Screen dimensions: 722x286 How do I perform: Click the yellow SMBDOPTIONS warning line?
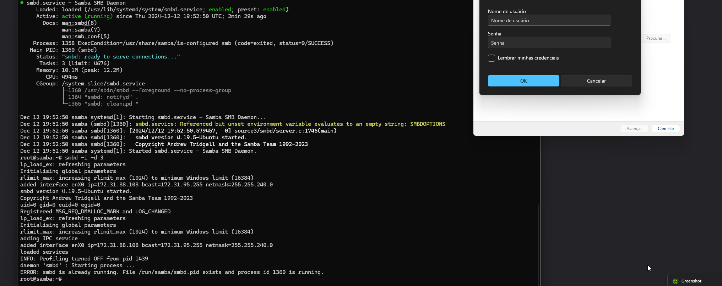tap(290, 124)
